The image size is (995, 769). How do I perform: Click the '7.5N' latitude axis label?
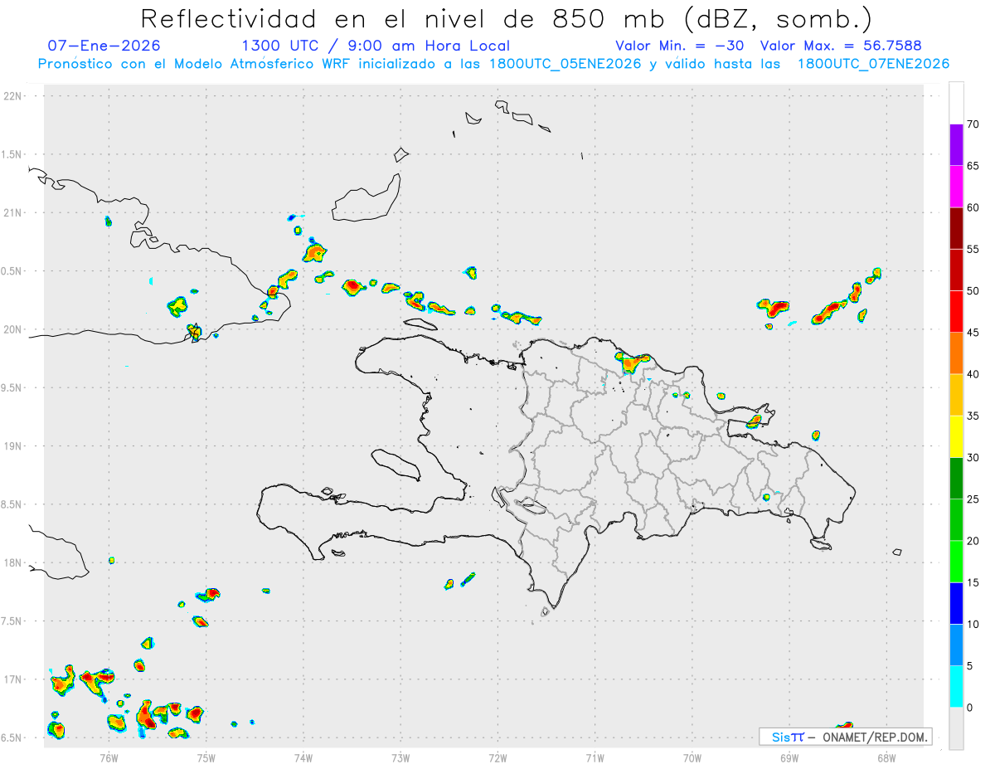(x=12, y=621)
